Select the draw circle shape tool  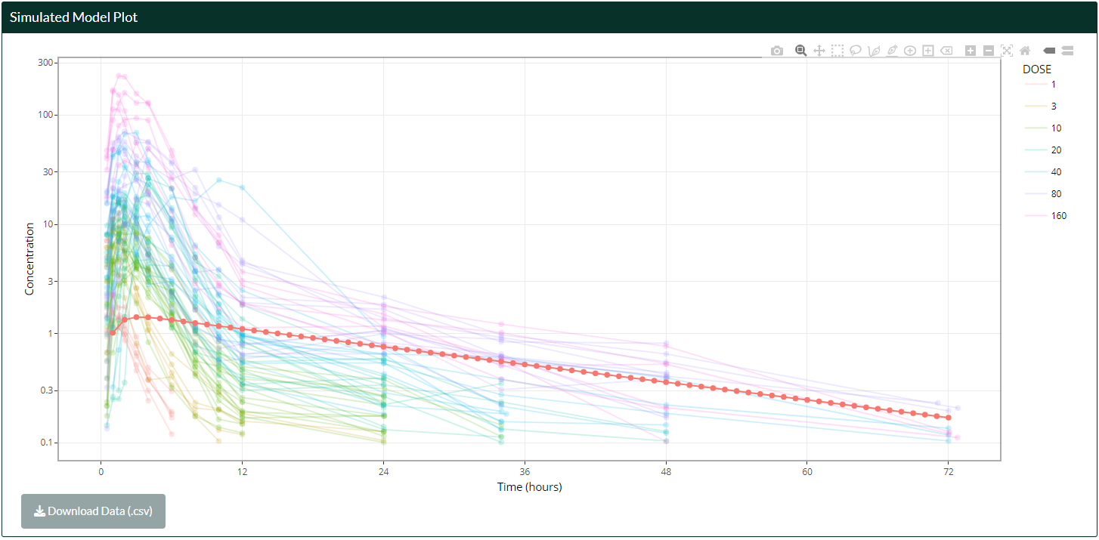pos(910,51)
